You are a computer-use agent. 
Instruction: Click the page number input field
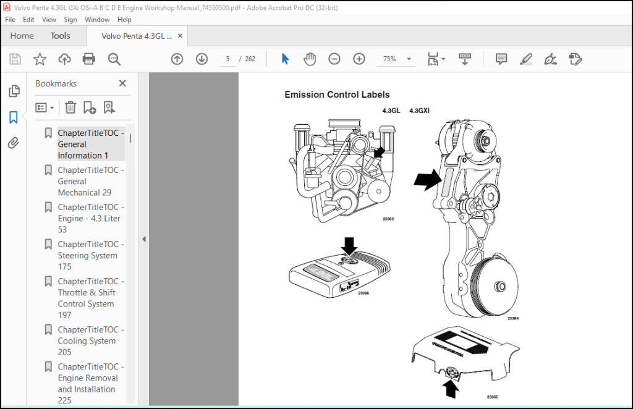coord(227,59)
